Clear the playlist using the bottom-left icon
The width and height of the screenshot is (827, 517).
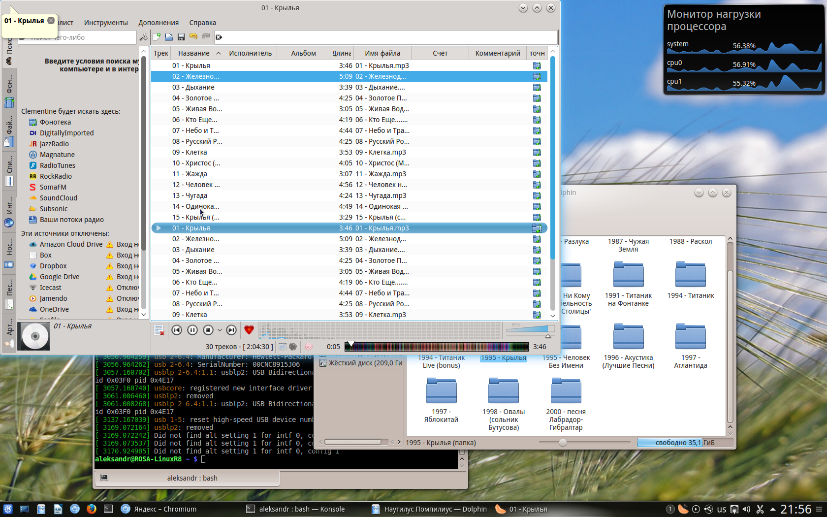tap(159, 330)
